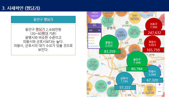Click the line 광명시와 비슷한 수준이고

[43, 38]
